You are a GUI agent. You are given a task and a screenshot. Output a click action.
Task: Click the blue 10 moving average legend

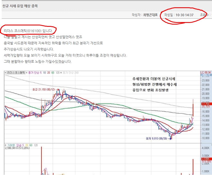[x=45, y=73]
